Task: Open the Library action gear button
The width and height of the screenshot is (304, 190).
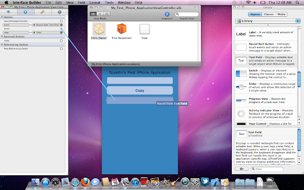Action: pos(242,169)
